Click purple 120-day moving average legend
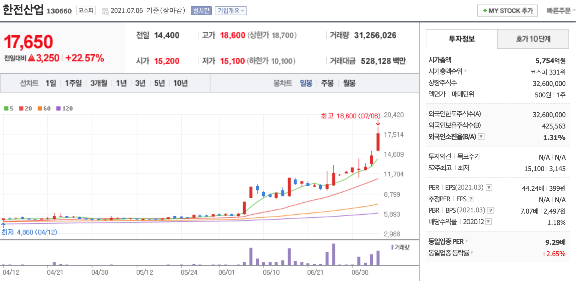The height and width of the screenshot is (281, 581). point(64,108)
